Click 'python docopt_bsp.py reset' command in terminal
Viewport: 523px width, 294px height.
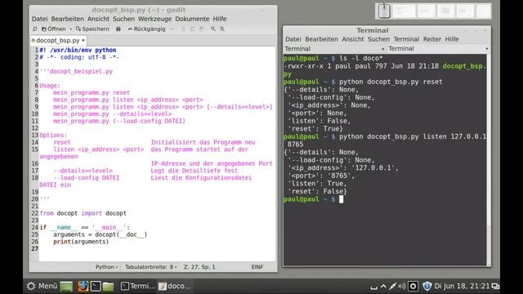tap(391, 82)
